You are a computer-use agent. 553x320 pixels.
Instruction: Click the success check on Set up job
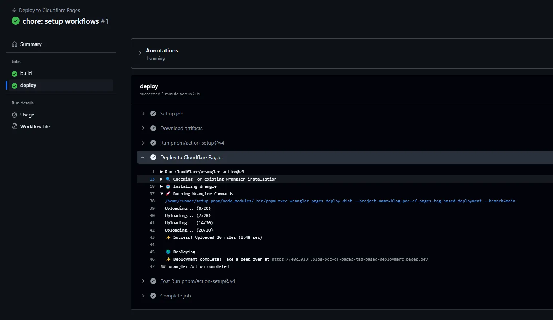click(153, 114)
